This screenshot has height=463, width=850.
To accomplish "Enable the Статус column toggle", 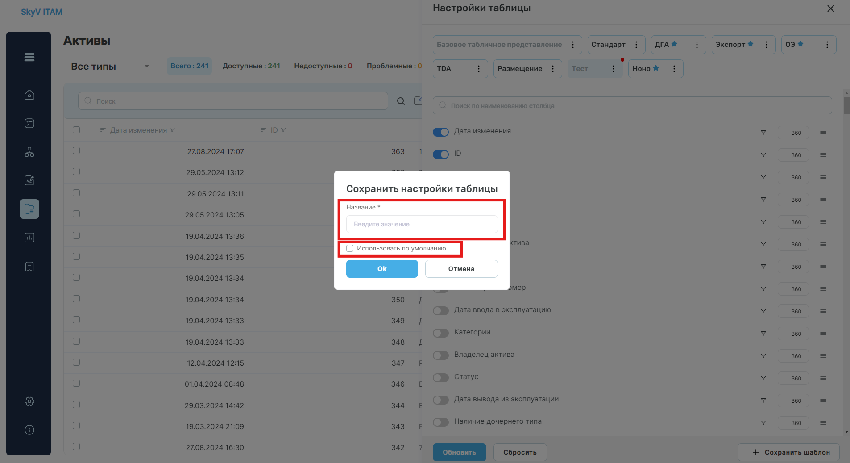I will [x=441, y=378].
